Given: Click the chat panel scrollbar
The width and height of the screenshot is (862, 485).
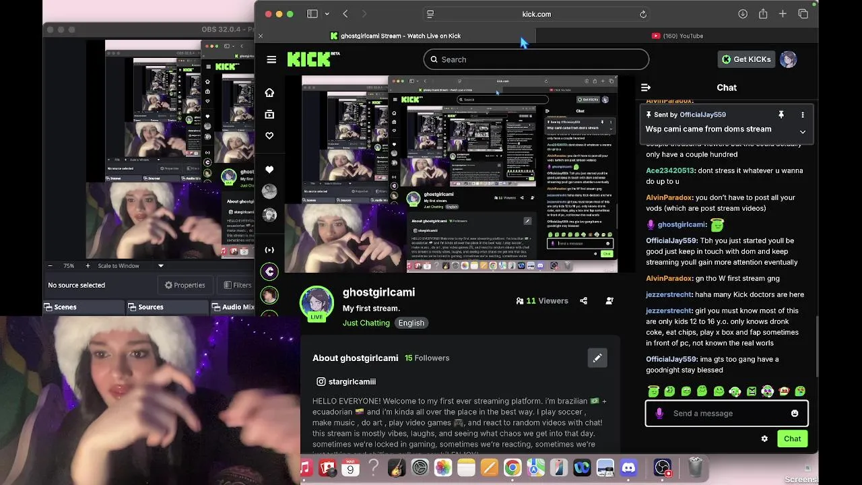Looking at the screenshot, I should (x=816, y=347).
